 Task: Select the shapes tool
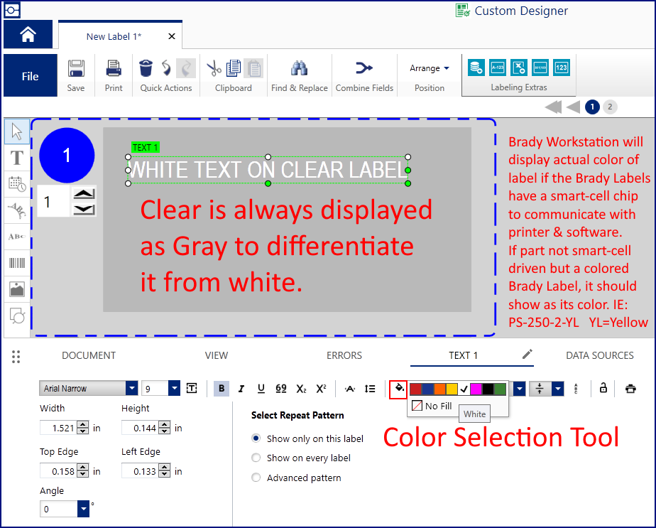pyautogui.click(x=17, y=316)
